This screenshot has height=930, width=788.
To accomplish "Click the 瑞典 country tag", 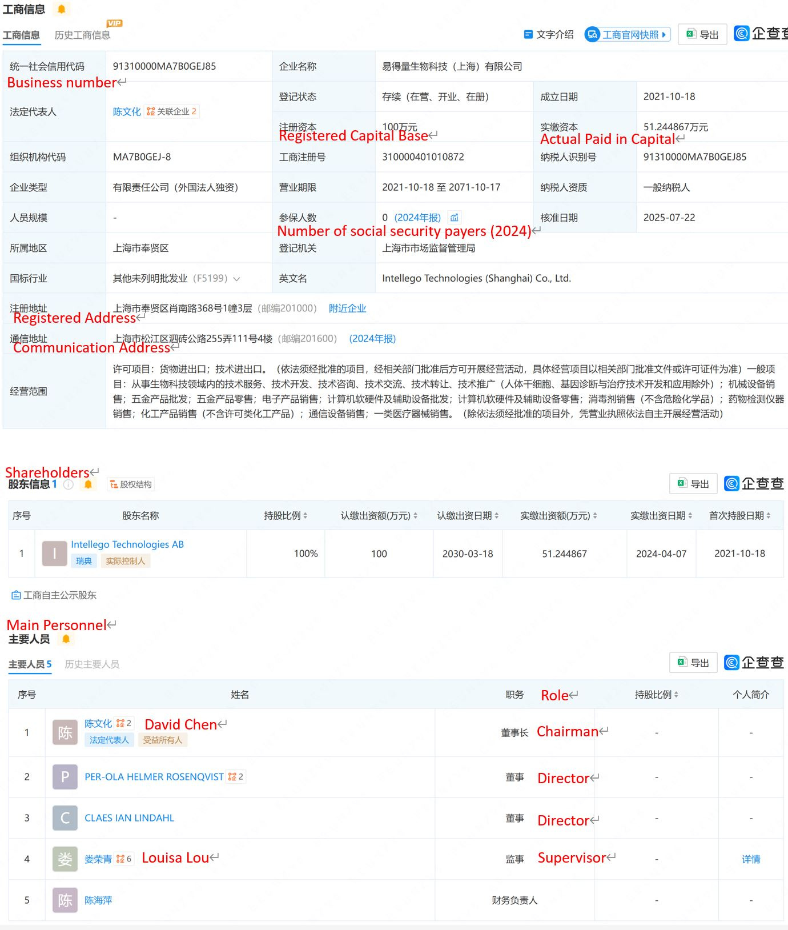I will [x=84, y=561].
